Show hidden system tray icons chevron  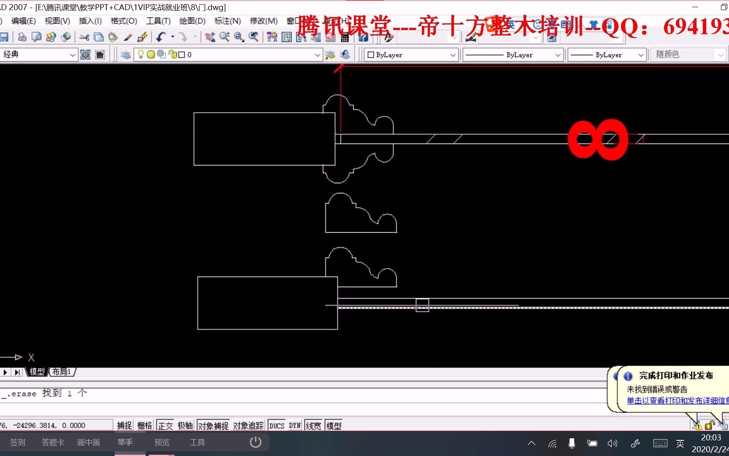(x=532, y=443)
